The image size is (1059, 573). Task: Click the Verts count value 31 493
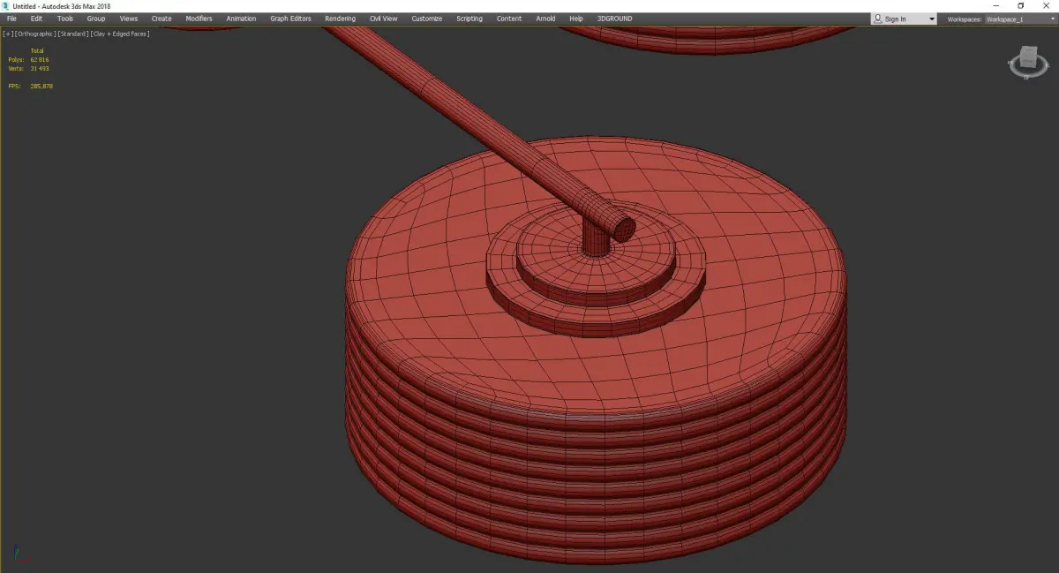click(x=39, y=69)
